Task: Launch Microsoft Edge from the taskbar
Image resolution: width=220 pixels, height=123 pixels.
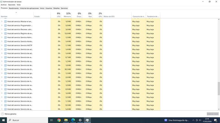Action: [x=73, y=120]
